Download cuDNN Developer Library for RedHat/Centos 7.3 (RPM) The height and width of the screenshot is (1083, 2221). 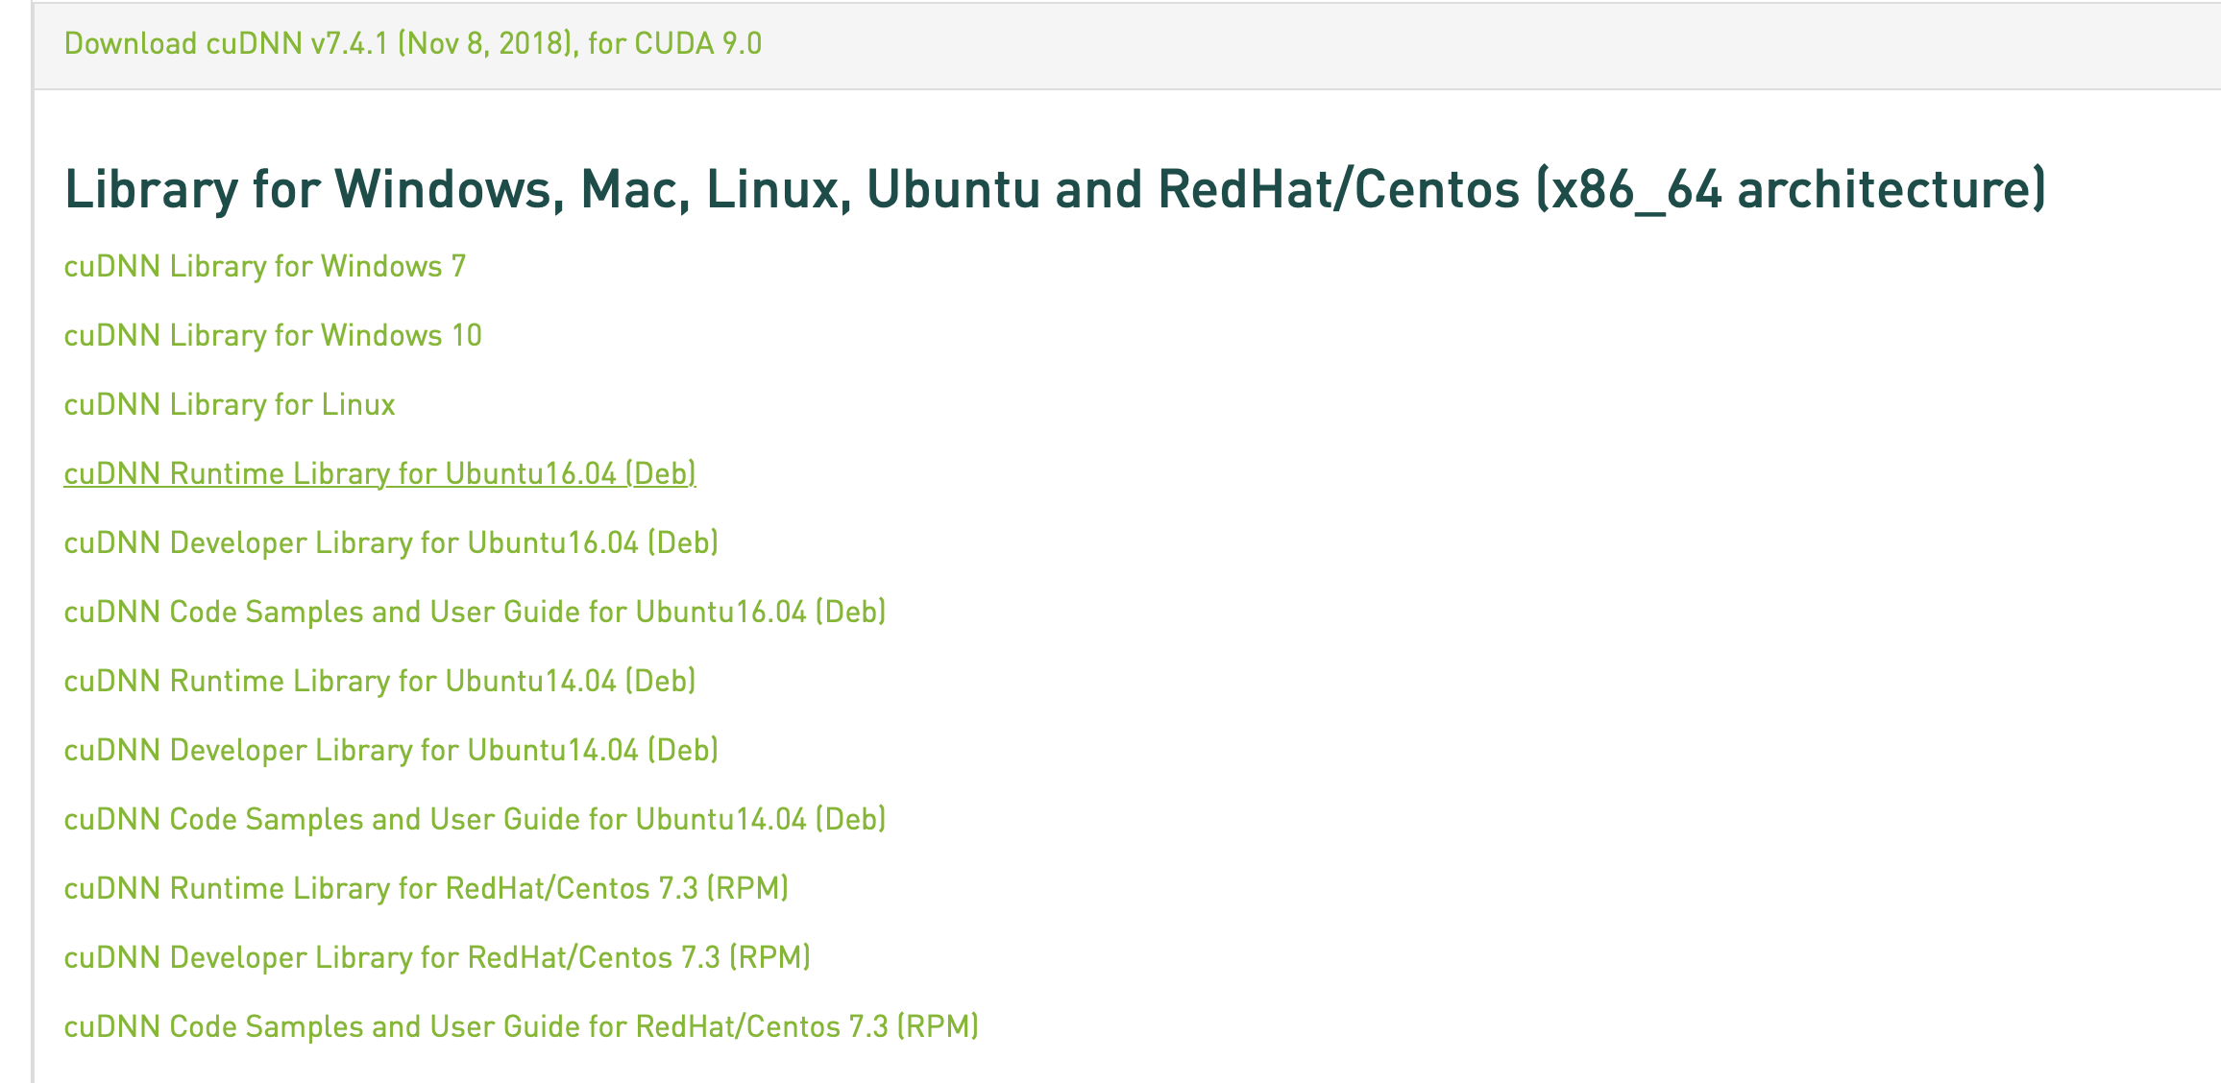click(x=437, y=957)
